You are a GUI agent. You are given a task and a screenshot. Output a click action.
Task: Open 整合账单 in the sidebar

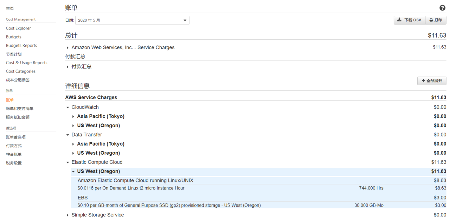click(14, 154)
